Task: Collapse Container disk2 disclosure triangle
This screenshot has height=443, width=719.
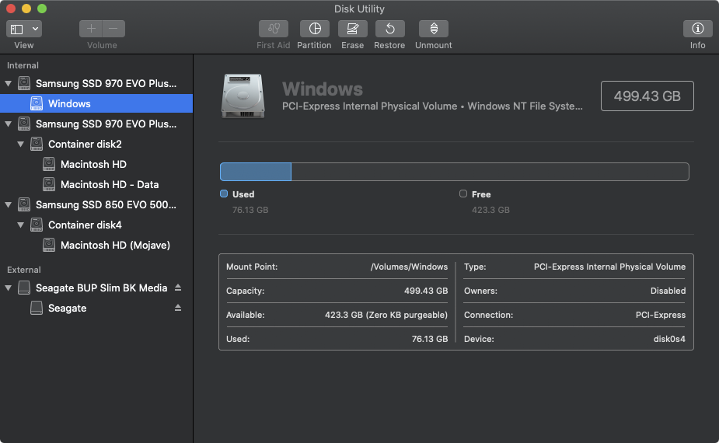Action: (21, 144)
